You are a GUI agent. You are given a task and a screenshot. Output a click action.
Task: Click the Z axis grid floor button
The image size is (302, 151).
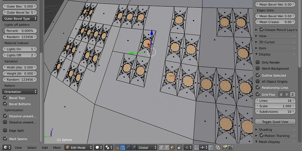click(x=292, y=94)
